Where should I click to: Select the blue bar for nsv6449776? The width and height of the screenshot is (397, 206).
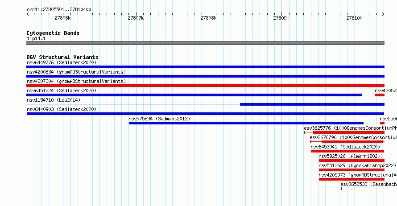pyautogui.click(x=205, y=67)
